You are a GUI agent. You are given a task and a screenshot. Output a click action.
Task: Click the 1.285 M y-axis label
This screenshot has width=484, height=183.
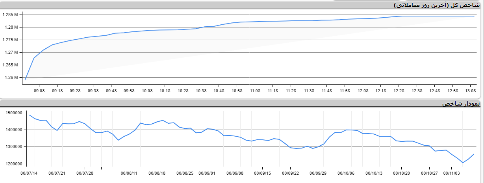10,15
